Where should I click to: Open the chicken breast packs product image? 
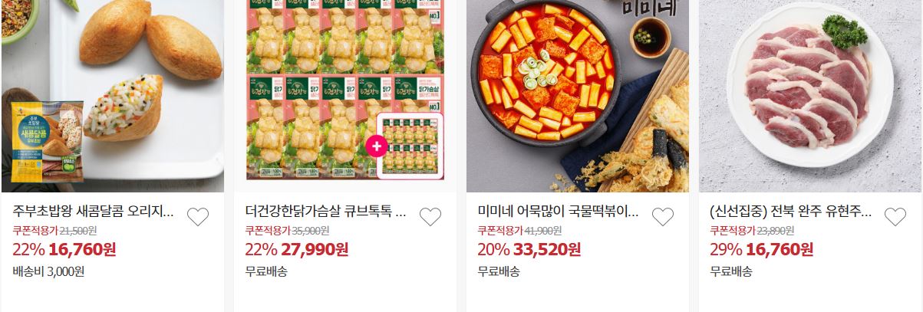(x=345, y=96)
